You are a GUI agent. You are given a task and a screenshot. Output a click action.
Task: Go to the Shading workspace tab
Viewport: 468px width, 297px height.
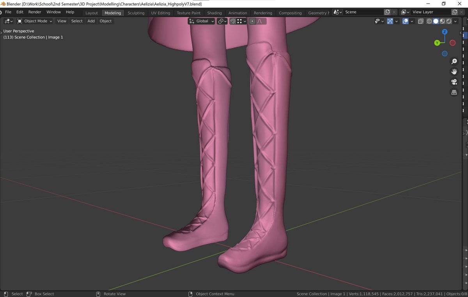(x=214, y=13)
